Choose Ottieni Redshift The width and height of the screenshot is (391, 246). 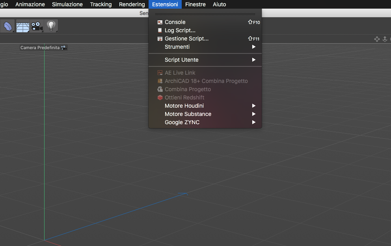coord(205,97)
